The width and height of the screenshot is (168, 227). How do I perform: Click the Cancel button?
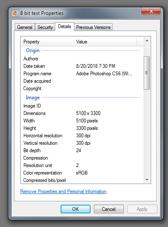tap(109, 209)
